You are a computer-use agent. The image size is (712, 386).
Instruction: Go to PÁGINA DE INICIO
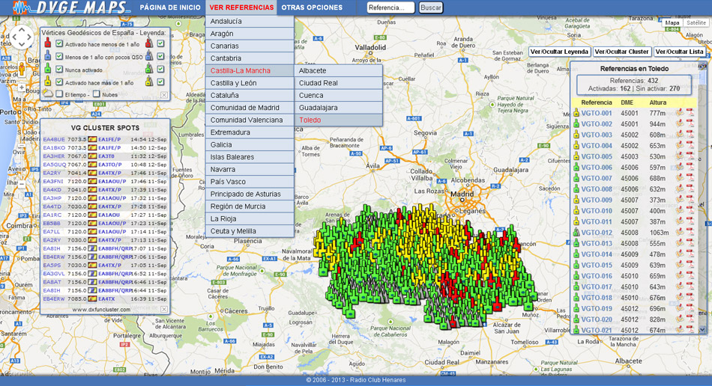pyautogui.click(x=170, y=7)
